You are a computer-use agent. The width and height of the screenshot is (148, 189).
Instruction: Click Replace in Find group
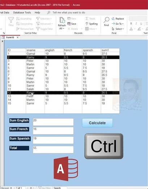tap(118, 19)
